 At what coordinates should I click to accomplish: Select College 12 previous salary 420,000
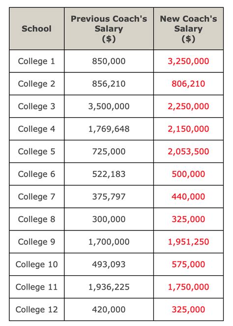click(x=109, y=310)
